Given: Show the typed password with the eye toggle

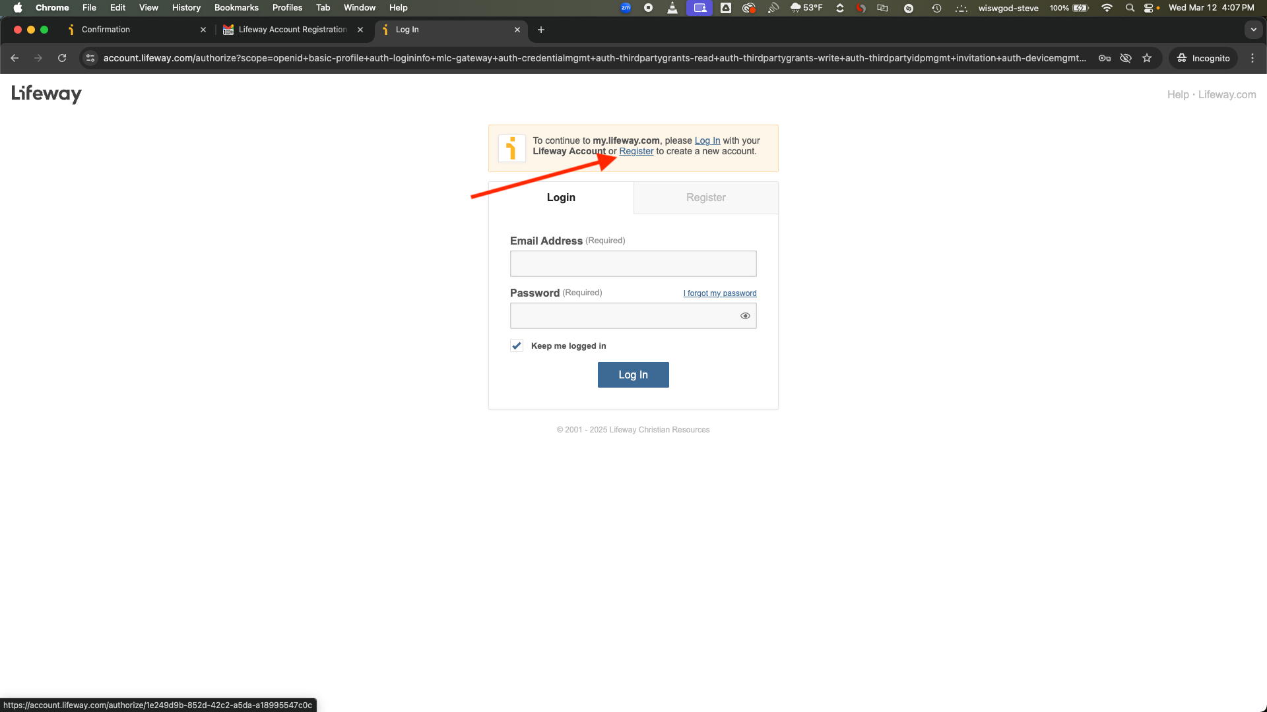Looking at the screenshot, I should coord(745,315).
